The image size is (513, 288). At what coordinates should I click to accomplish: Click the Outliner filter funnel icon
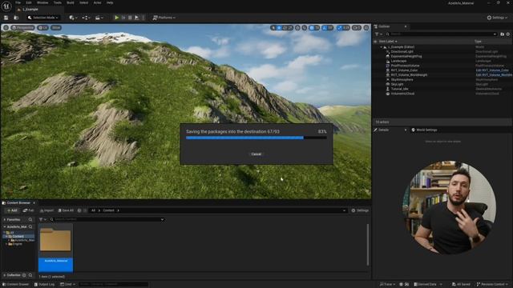[378, 34]
